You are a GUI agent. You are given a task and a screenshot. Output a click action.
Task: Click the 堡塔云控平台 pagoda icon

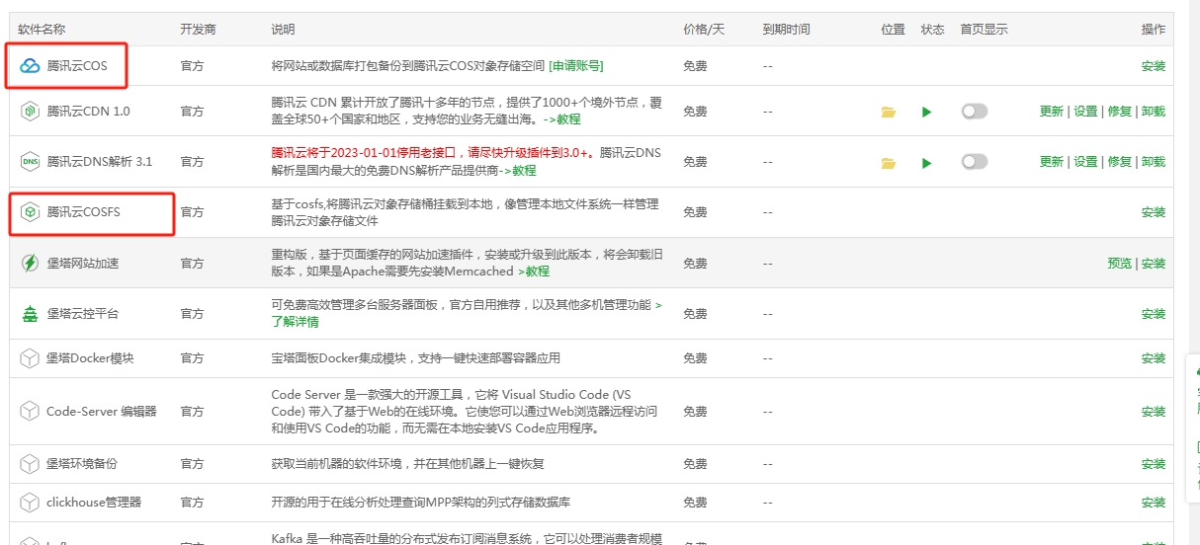(x=30, y=314)
